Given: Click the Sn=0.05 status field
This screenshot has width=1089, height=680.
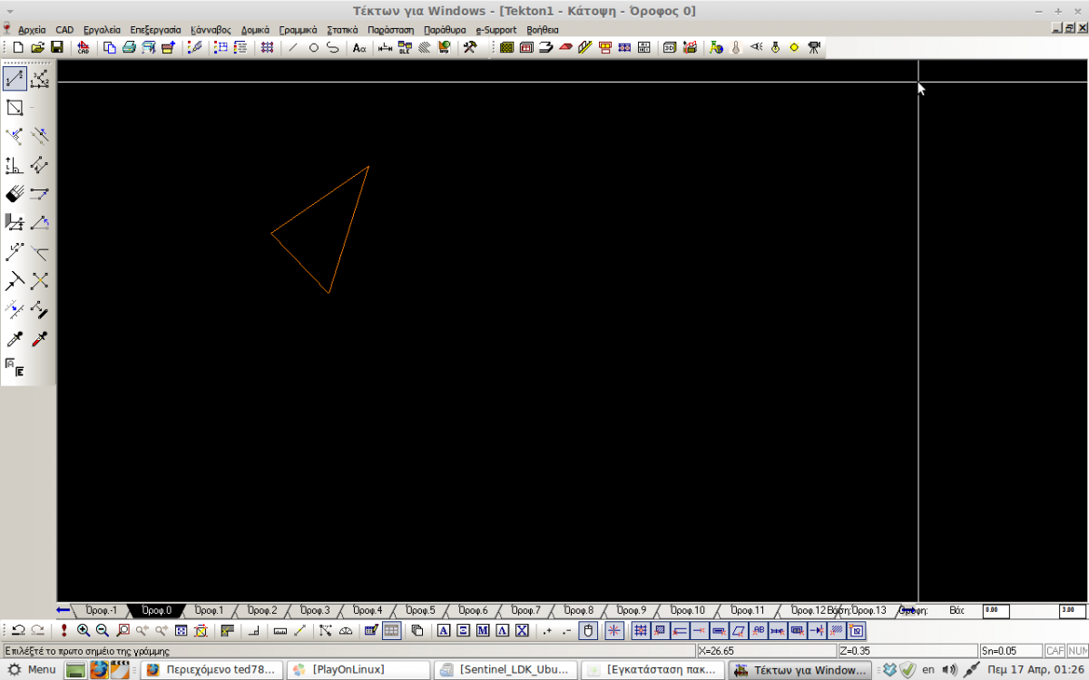Looking at the screenshot, I should (x=1009, y=651).
